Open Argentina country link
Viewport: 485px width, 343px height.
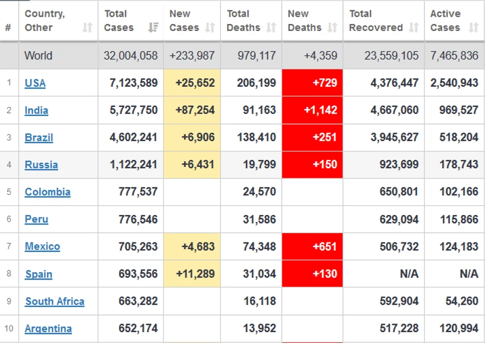click(48, 329)
